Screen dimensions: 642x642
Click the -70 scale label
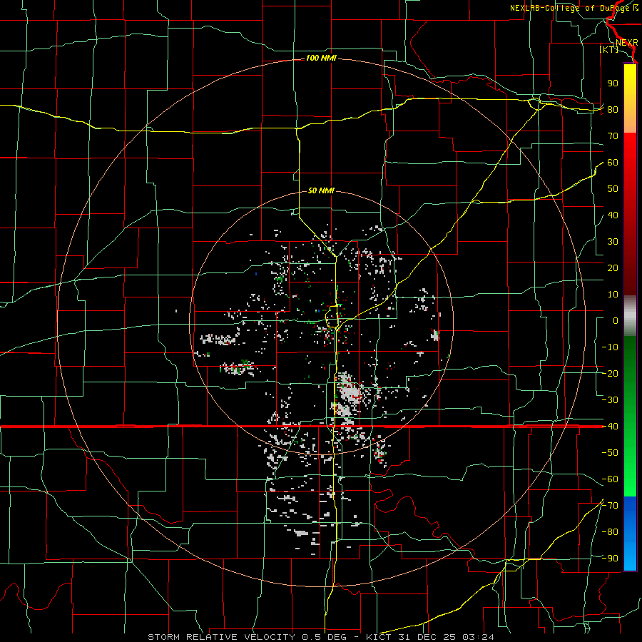click(610, 506)
